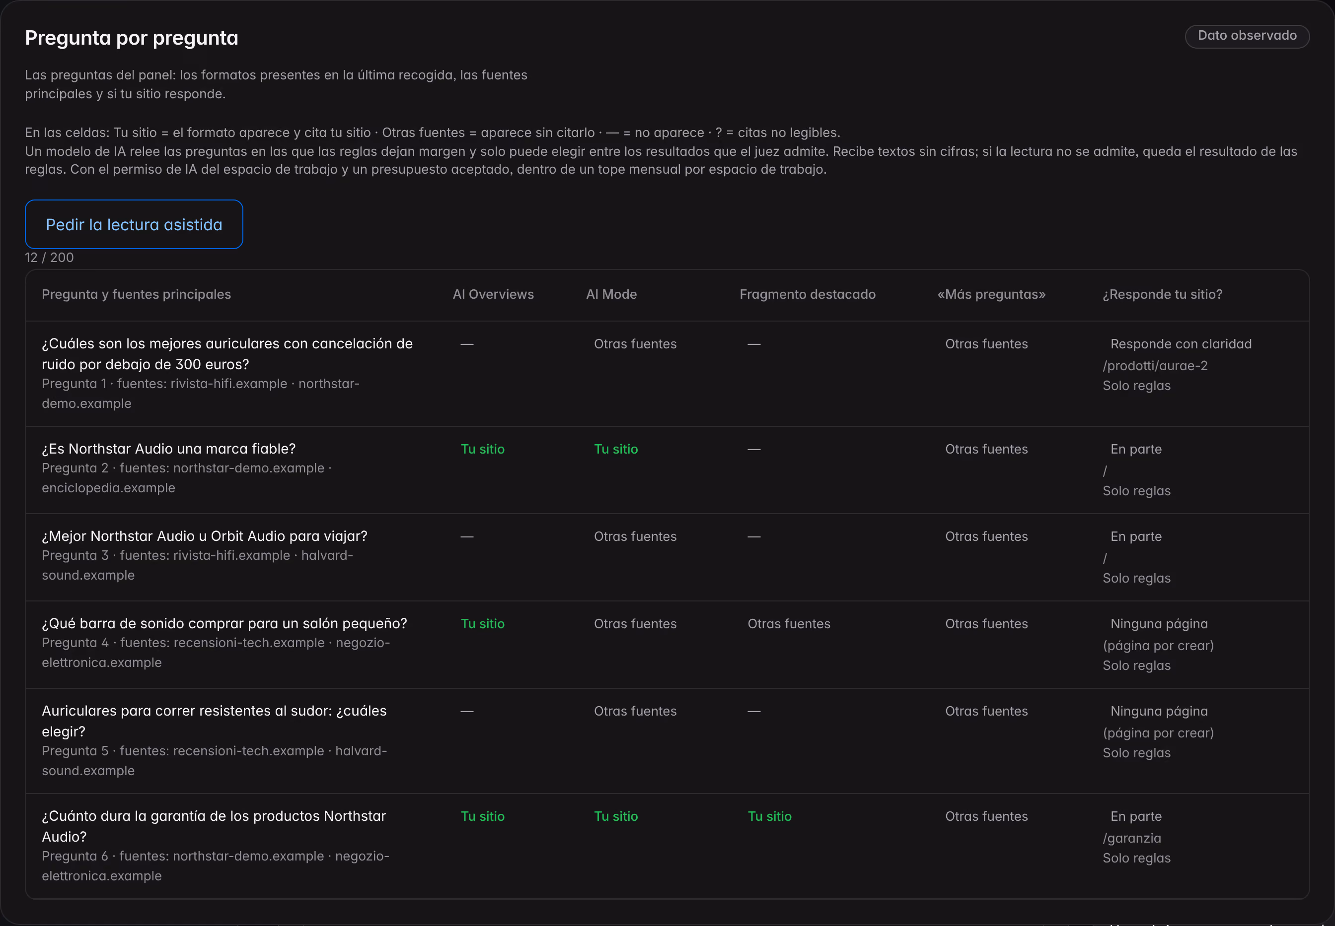Viewport: 1335px width, 926px height.
Task: Click the 'AI Mode' column header
Action: click(611, 295)
